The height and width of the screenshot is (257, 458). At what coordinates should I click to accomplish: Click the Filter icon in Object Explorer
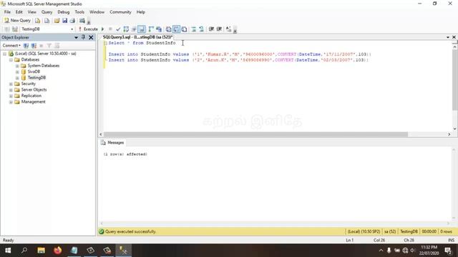(49, 46)
